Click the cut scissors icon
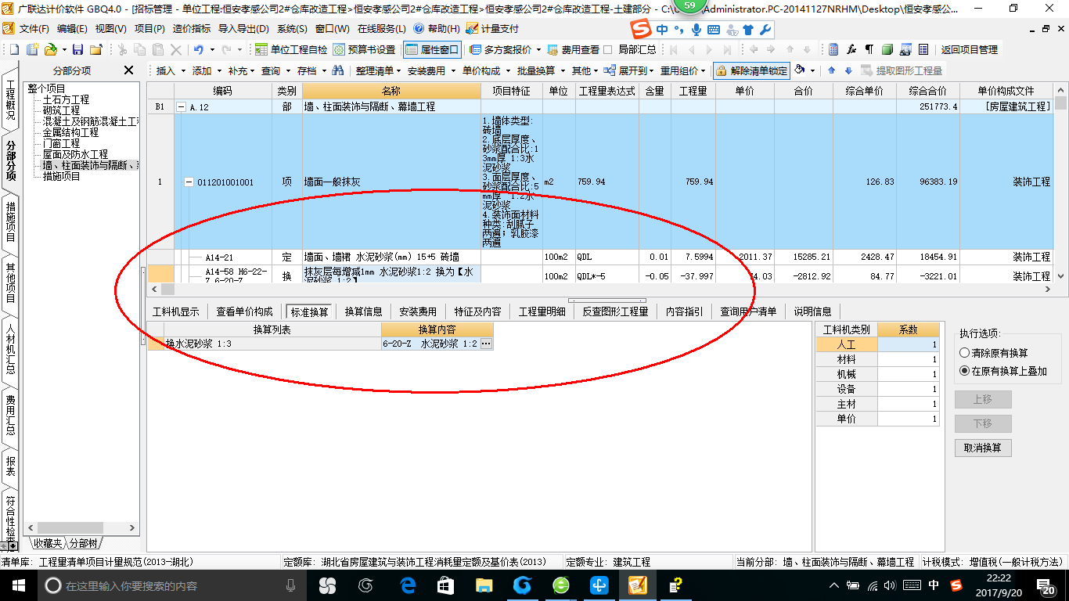The height and width of the screenshot is (601, 1069). tap(121, 49)
